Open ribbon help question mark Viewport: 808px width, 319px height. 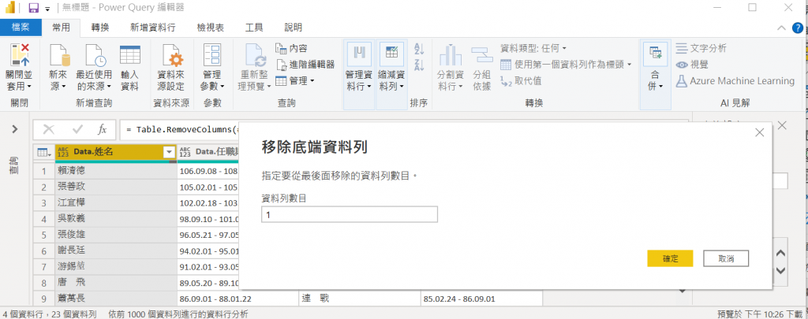pos(797,28)
